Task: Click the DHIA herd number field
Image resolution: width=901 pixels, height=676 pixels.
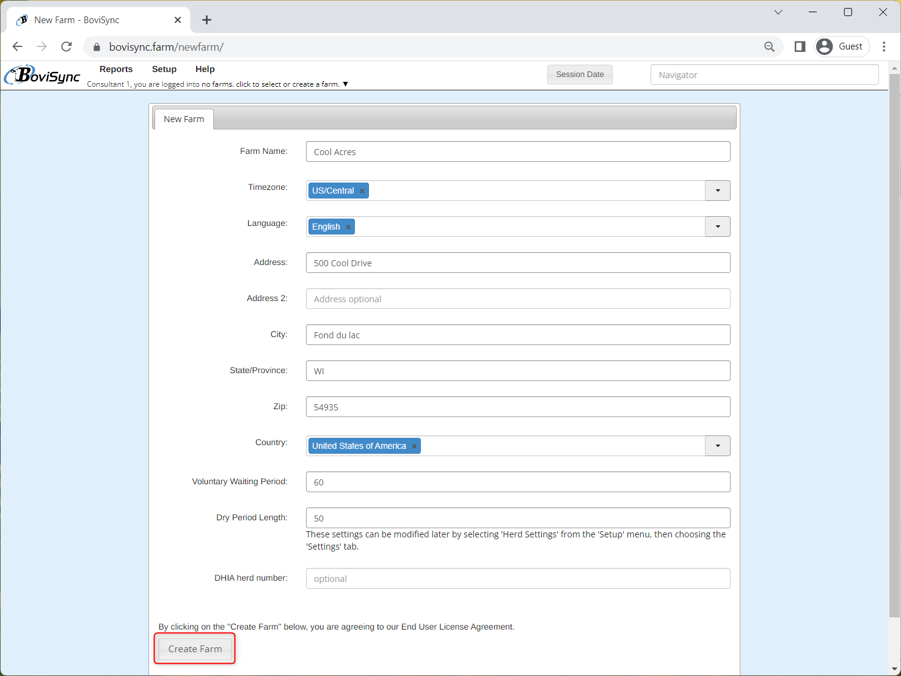Action: pos(517,578)
